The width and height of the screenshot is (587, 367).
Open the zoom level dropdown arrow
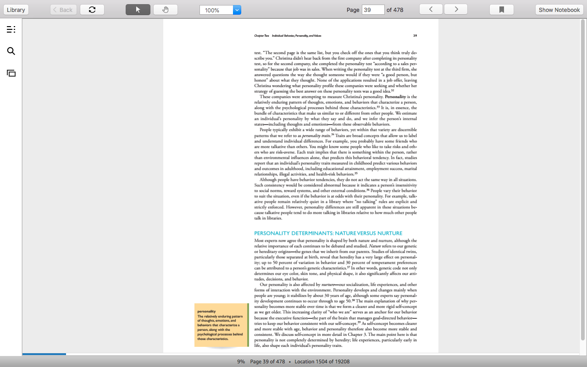click(237, 10)
